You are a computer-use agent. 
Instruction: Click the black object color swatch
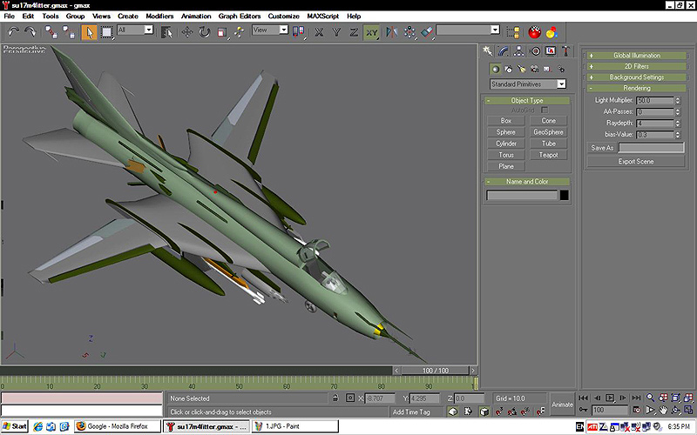[564, 195]
